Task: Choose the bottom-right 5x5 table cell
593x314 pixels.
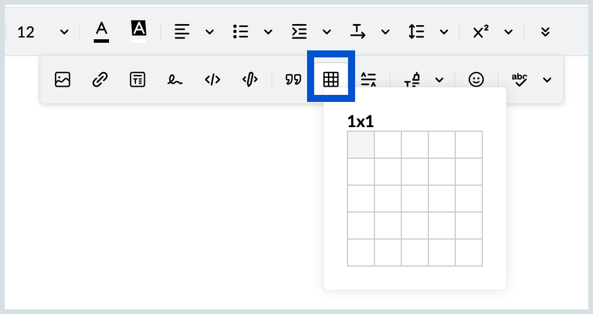Action: (x=469, y=252)
